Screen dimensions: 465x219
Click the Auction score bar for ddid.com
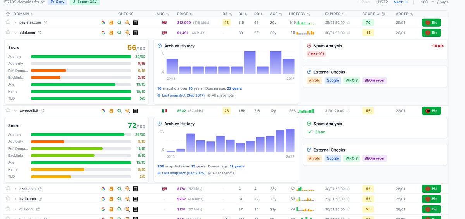coord(81,57)
